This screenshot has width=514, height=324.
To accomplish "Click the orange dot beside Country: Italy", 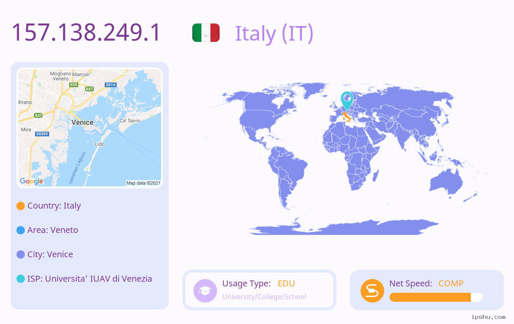I will [x=21, y=206].
